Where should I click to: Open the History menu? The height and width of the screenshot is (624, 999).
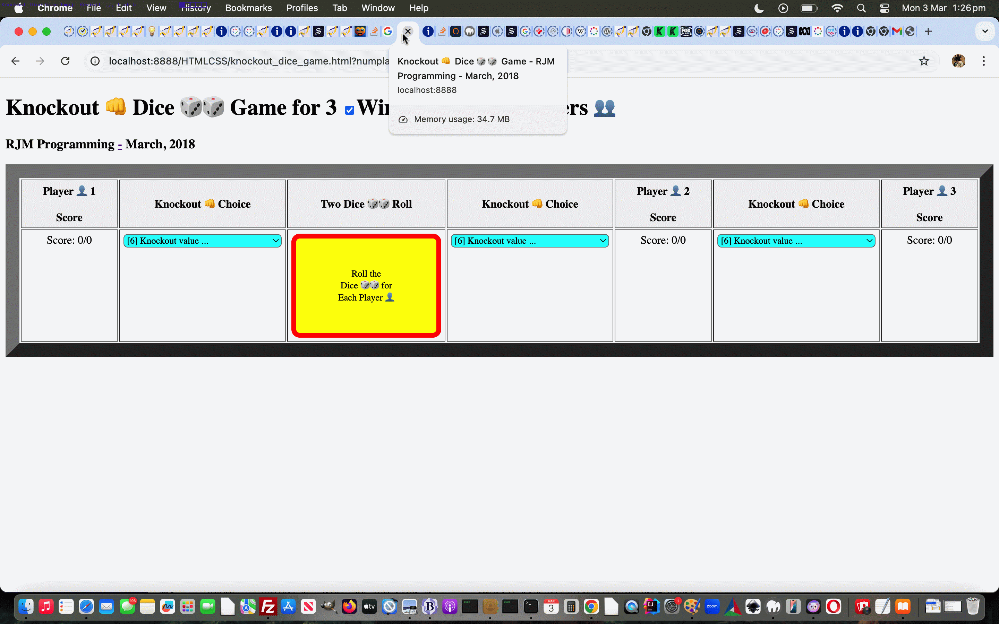tap(196, 8)
